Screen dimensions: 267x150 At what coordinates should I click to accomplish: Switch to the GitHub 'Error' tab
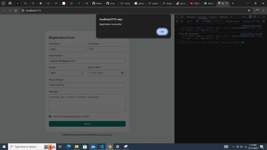111,3
